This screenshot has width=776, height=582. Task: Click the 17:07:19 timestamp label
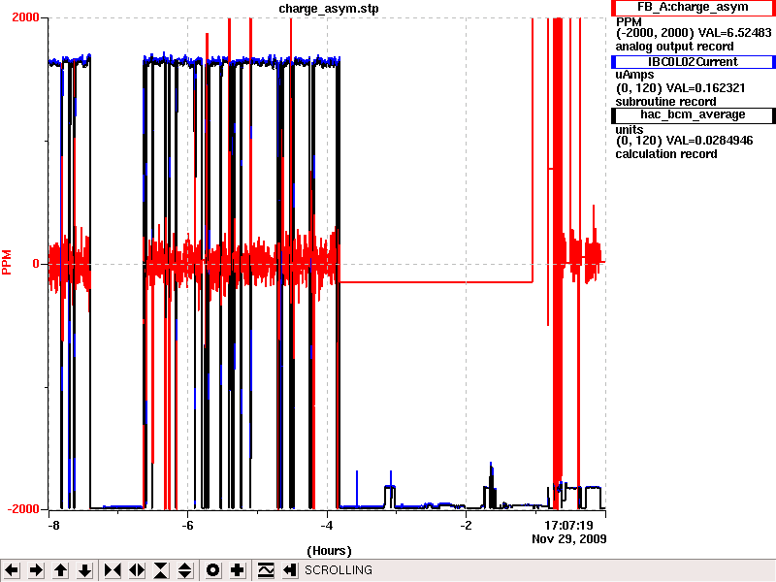pyautogui.click(x=568, y=525)
